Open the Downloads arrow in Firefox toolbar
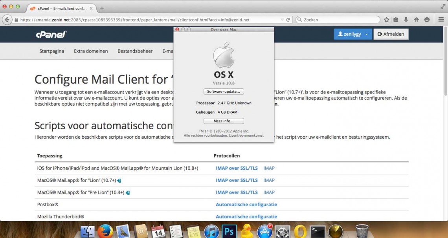This screenshot has width=448, height=238. (406, 20)
